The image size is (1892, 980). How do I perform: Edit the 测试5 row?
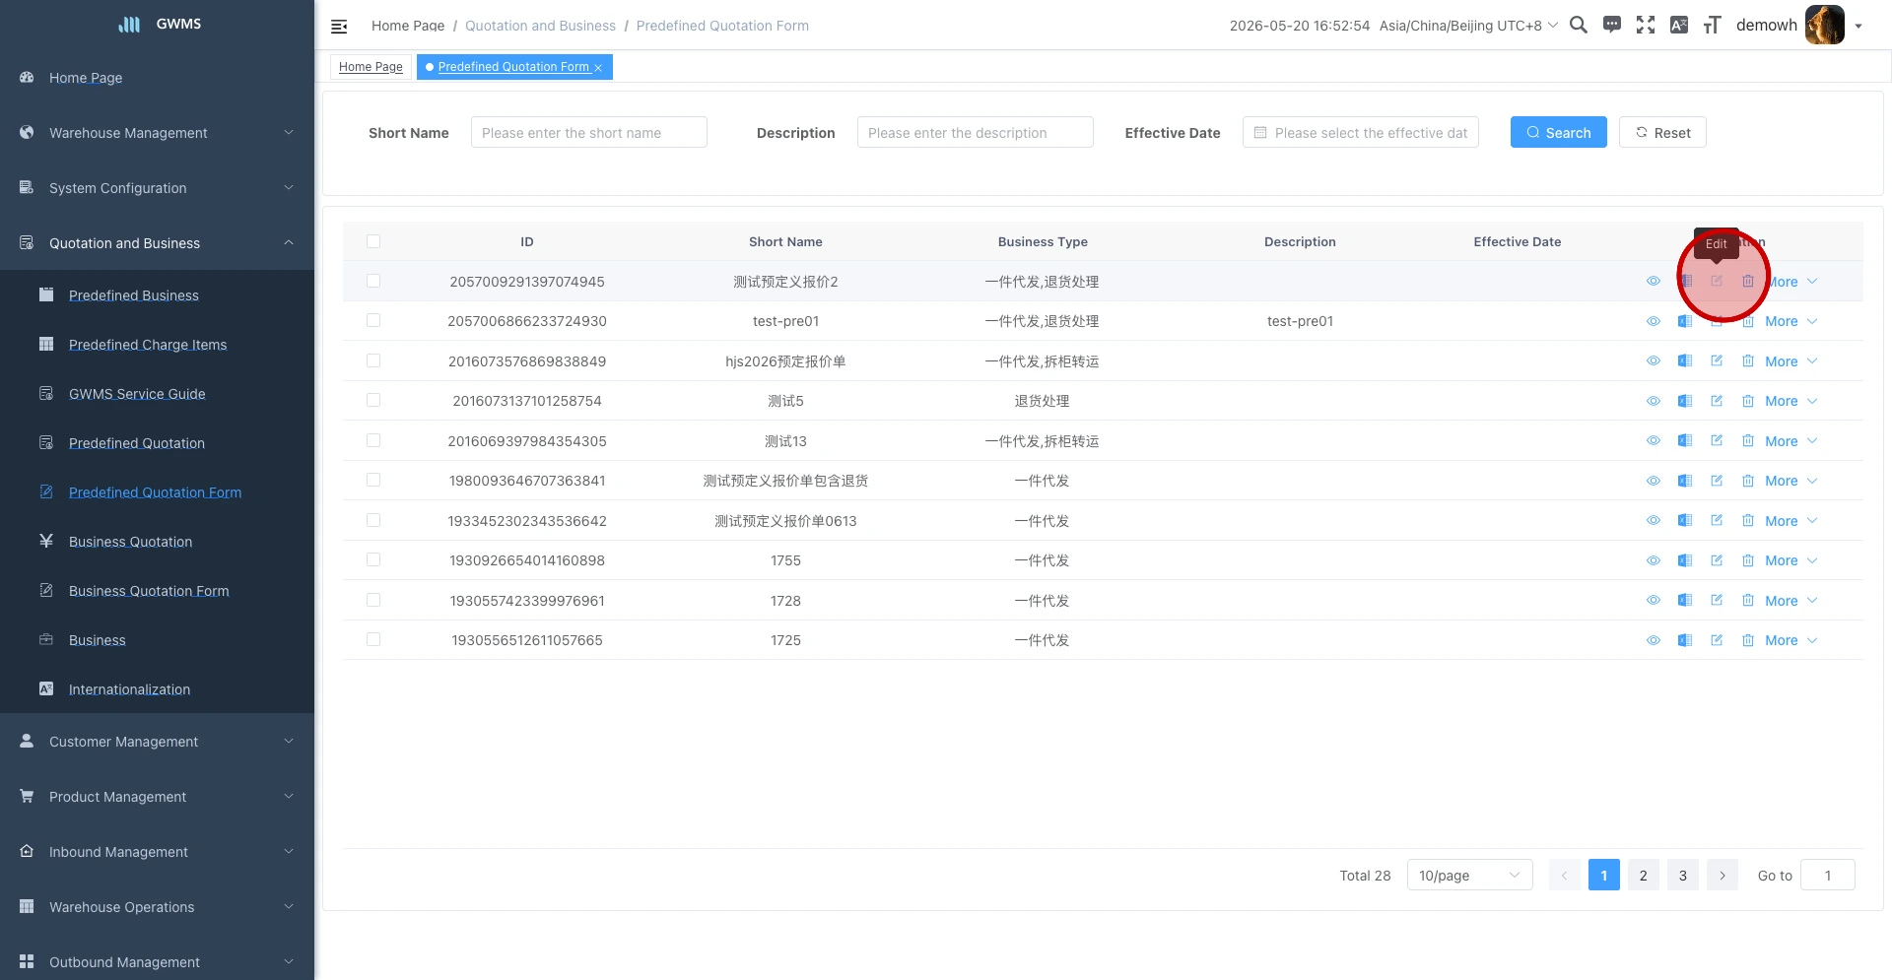(1717, 401)
